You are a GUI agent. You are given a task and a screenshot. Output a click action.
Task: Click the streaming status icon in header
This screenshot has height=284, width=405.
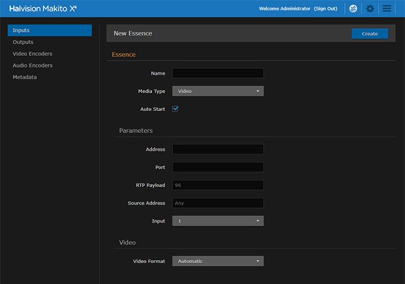coord(353,9)
